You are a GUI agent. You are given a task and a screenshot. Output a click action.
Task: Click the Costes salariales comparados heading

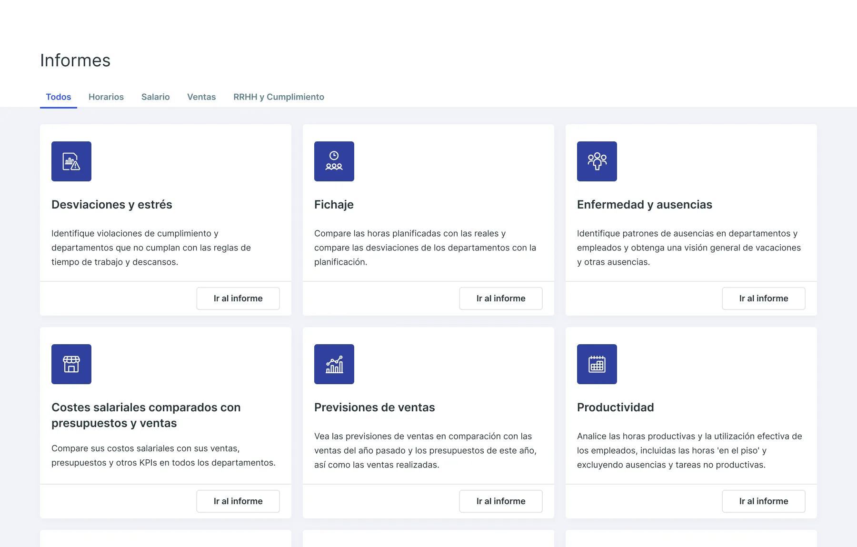point(146,415)
